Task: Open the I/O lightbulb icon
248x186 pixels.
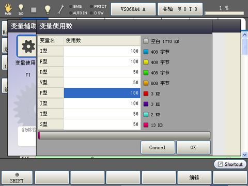Action: [x=21, y=9]
